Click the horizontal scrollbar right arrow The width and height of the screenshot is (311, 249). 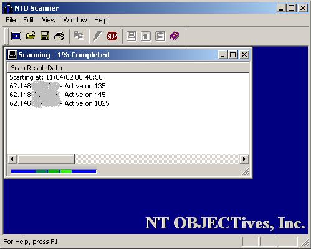point(244,159)
